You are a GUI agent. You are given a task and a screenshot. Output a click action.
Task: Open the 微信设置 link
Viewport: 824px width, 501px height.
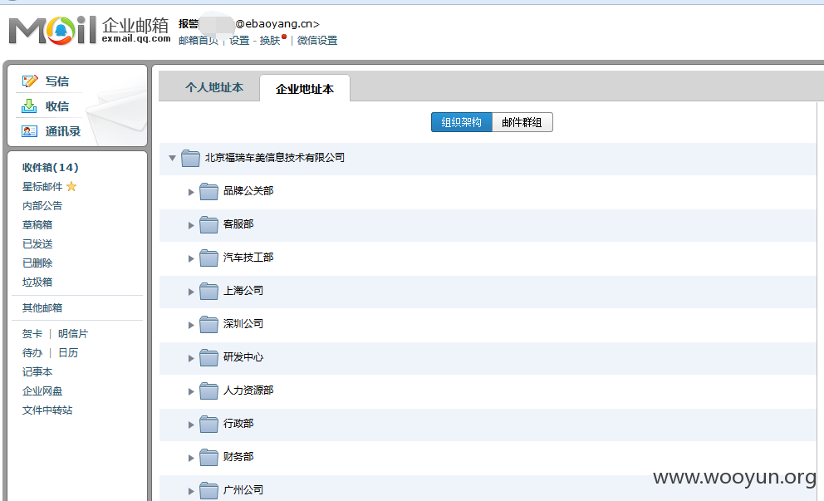(x=317, y=41)
